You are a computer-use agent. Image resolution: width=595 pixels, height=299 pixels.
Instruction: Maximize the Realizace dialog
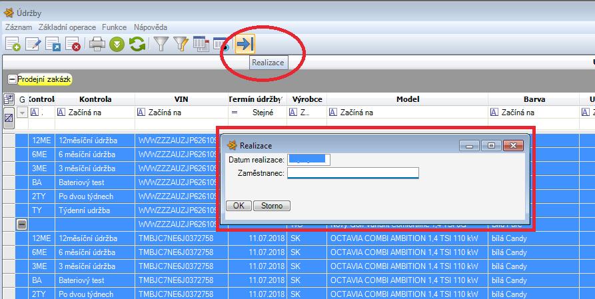(492, 145)
